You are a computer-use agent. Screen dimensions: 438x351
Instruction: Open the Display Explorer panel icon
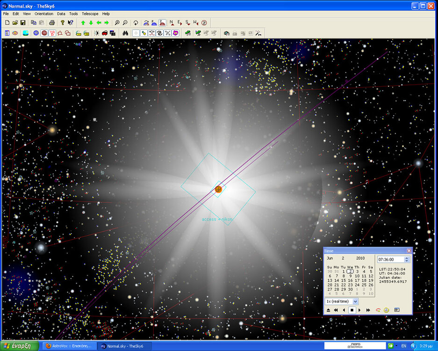tap(7, 33)
